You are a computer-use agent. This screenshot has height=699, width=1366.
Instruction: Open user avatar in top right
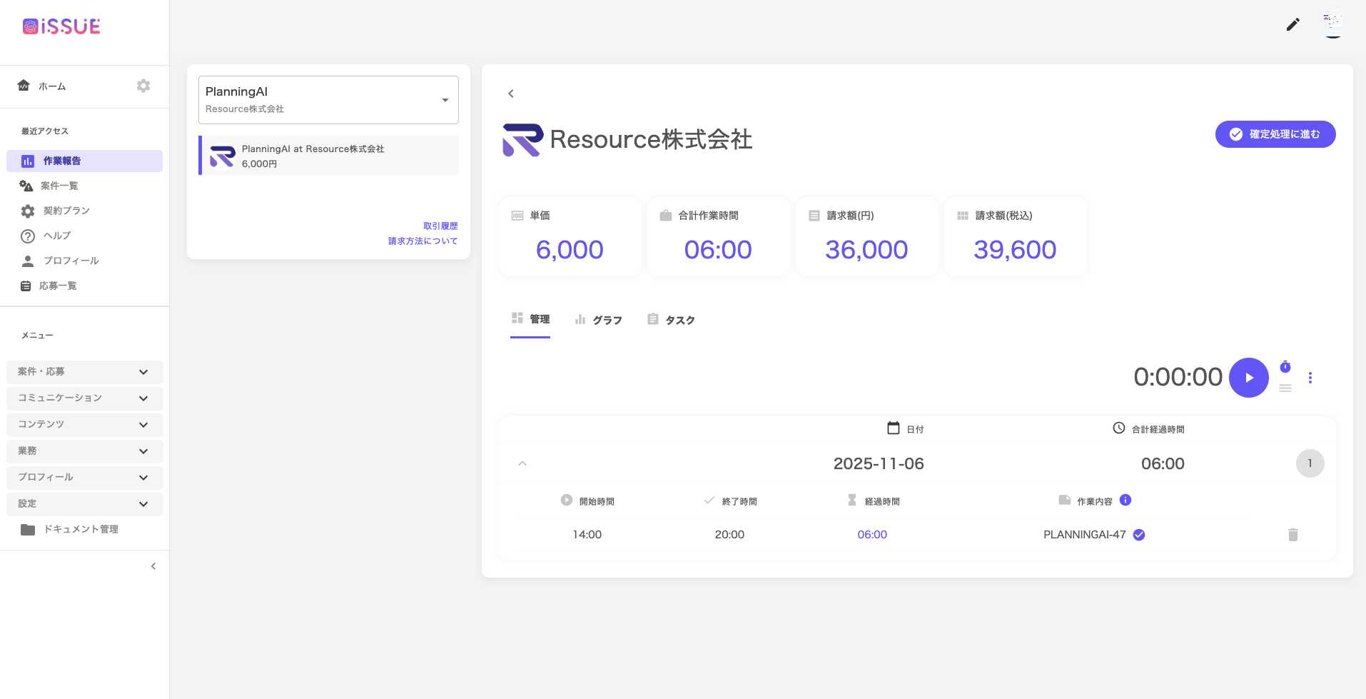pyautogui.click(x=1332, y=24)
